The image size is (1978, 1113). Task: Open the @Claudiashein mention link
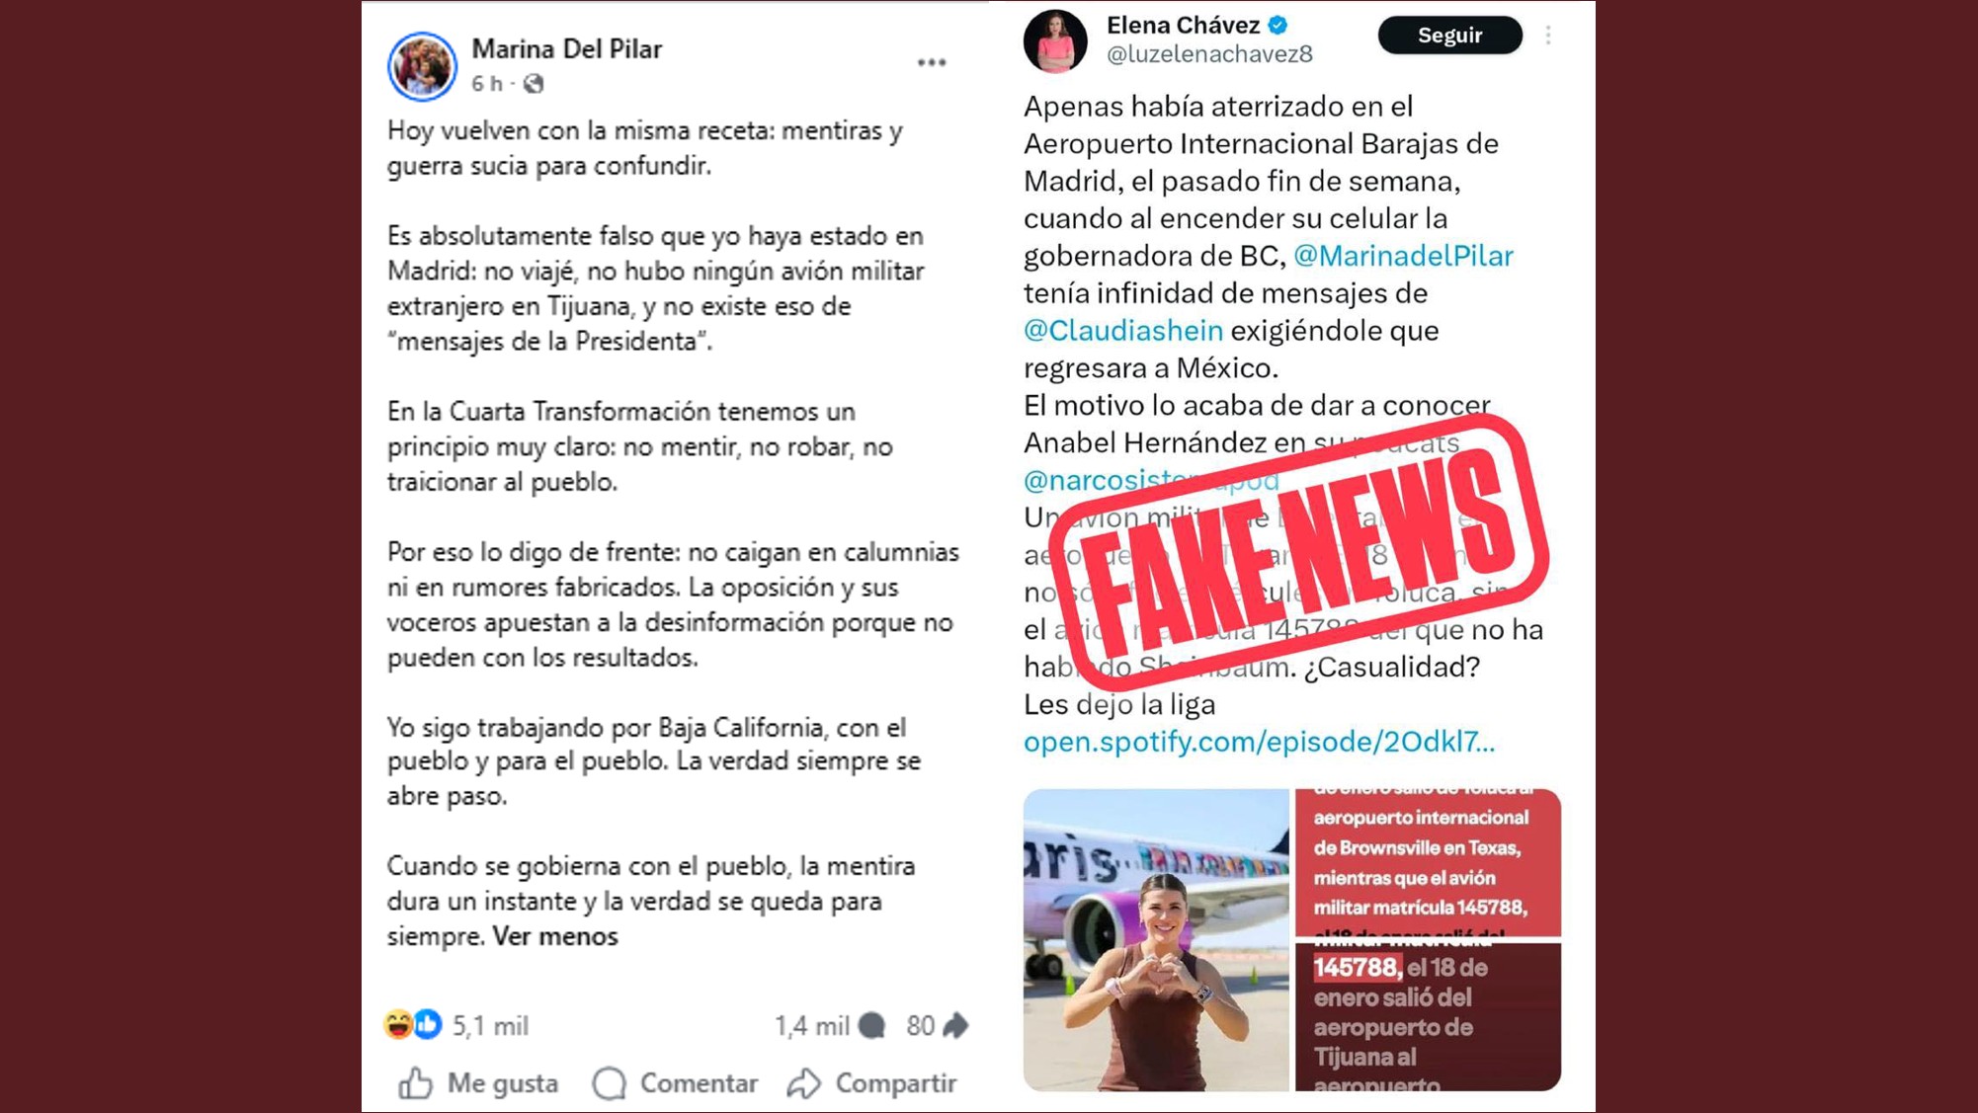1123,330
